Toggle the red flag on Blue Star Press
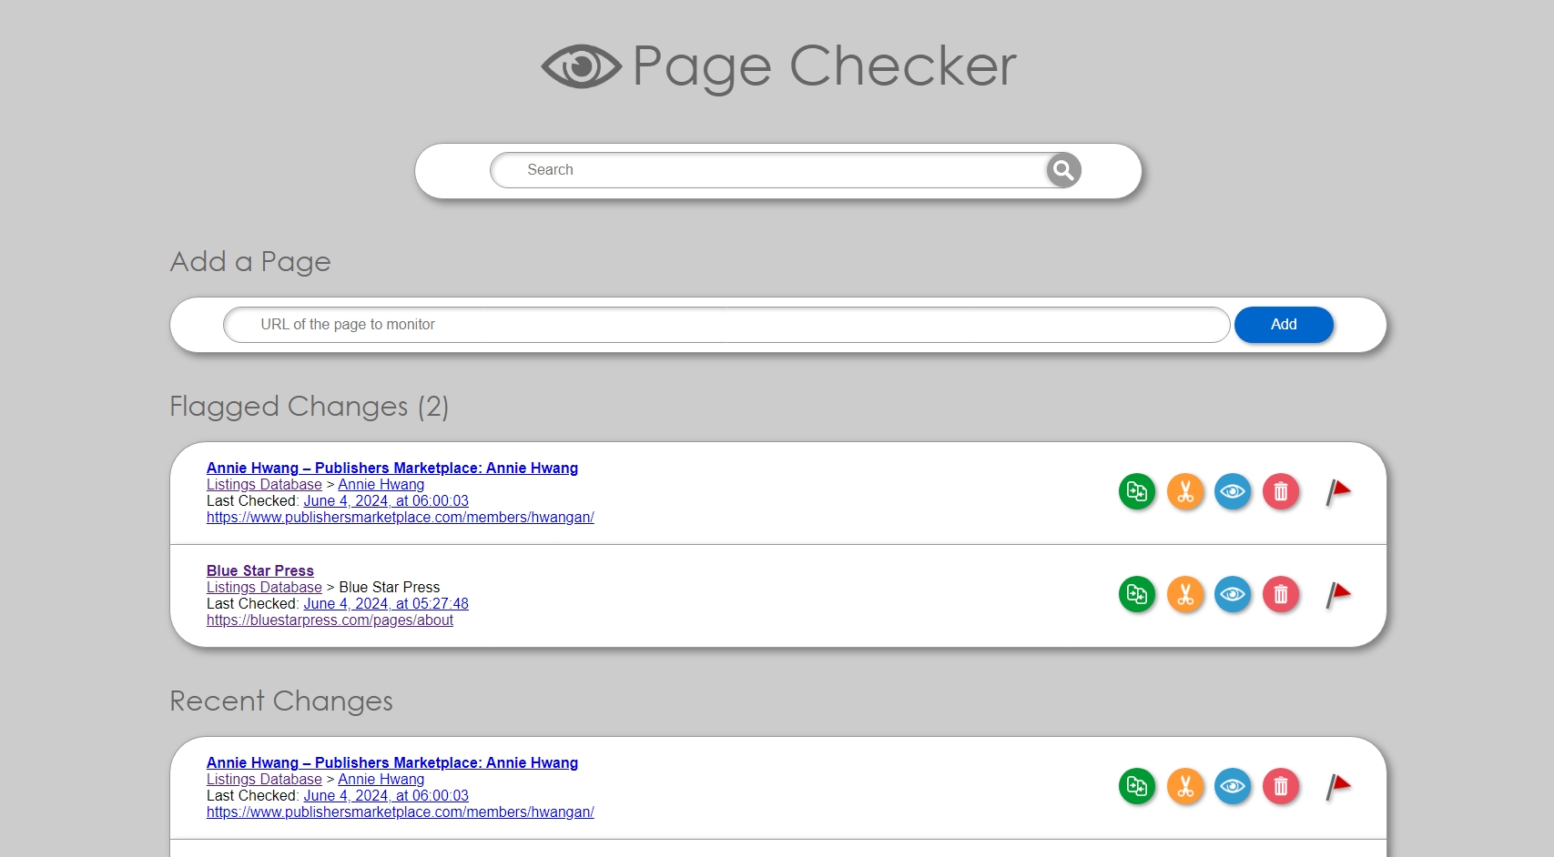Screen dimensions: 1554x857 click(1338, 594)
